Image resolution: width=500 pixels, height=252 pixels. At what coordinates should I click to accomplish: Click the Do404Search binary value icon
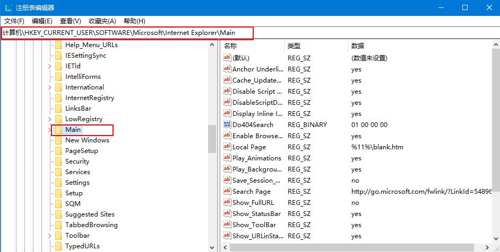227,125
